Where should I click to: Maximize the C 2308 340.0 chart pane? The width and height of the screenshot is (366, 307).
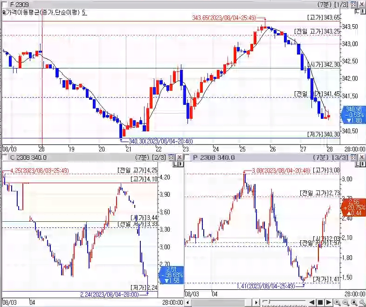coord(171,157)
